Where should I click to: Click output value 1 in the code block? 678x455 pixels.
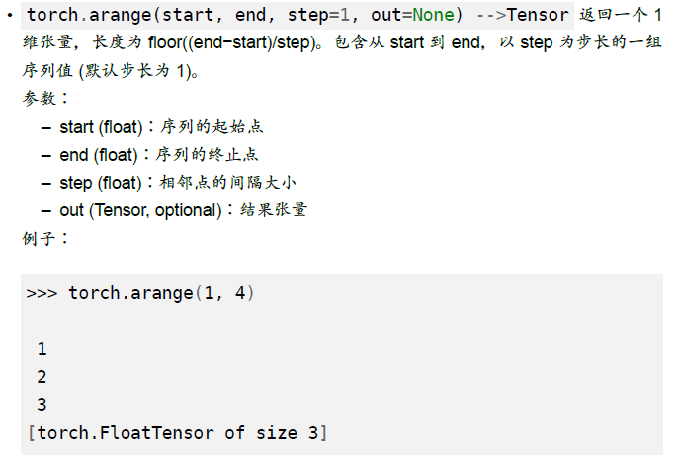(42, 348)
